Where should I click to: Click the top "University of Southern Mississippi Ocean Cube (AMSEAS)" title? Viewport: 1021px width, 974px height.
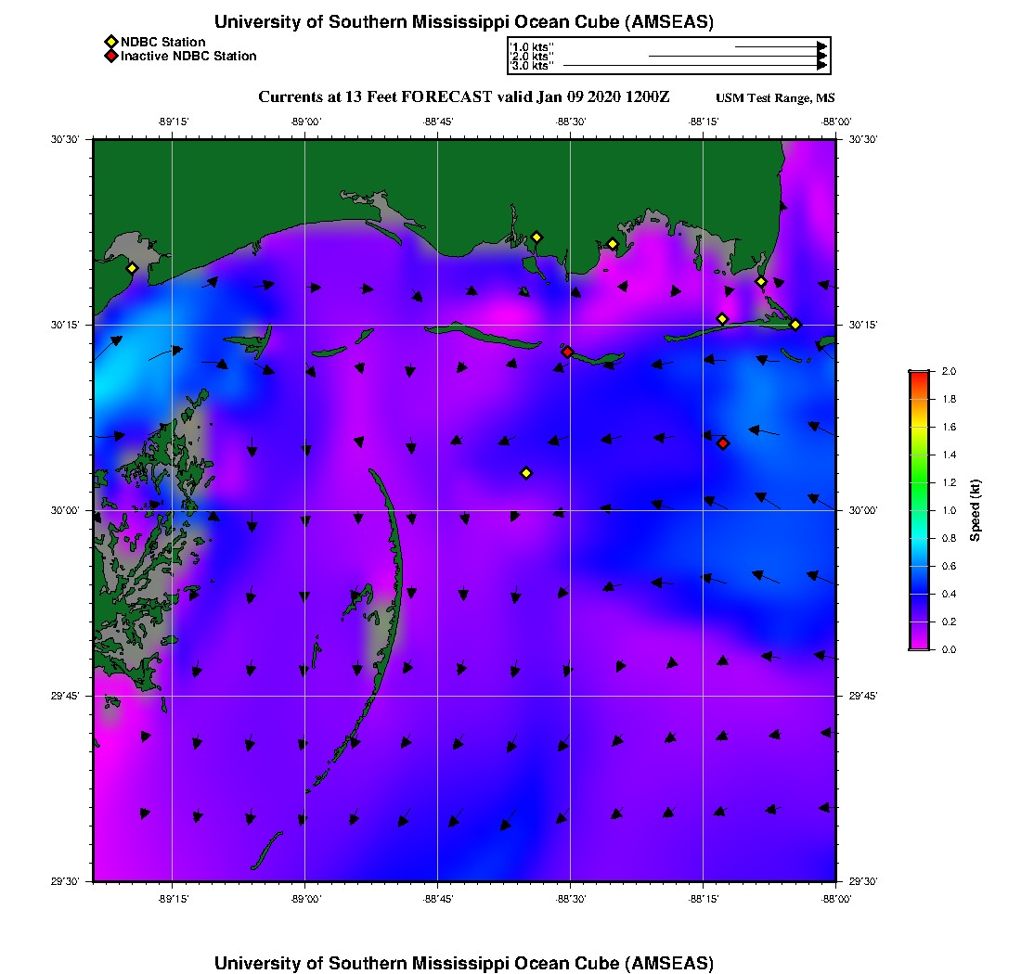click(x=463, y=21)
